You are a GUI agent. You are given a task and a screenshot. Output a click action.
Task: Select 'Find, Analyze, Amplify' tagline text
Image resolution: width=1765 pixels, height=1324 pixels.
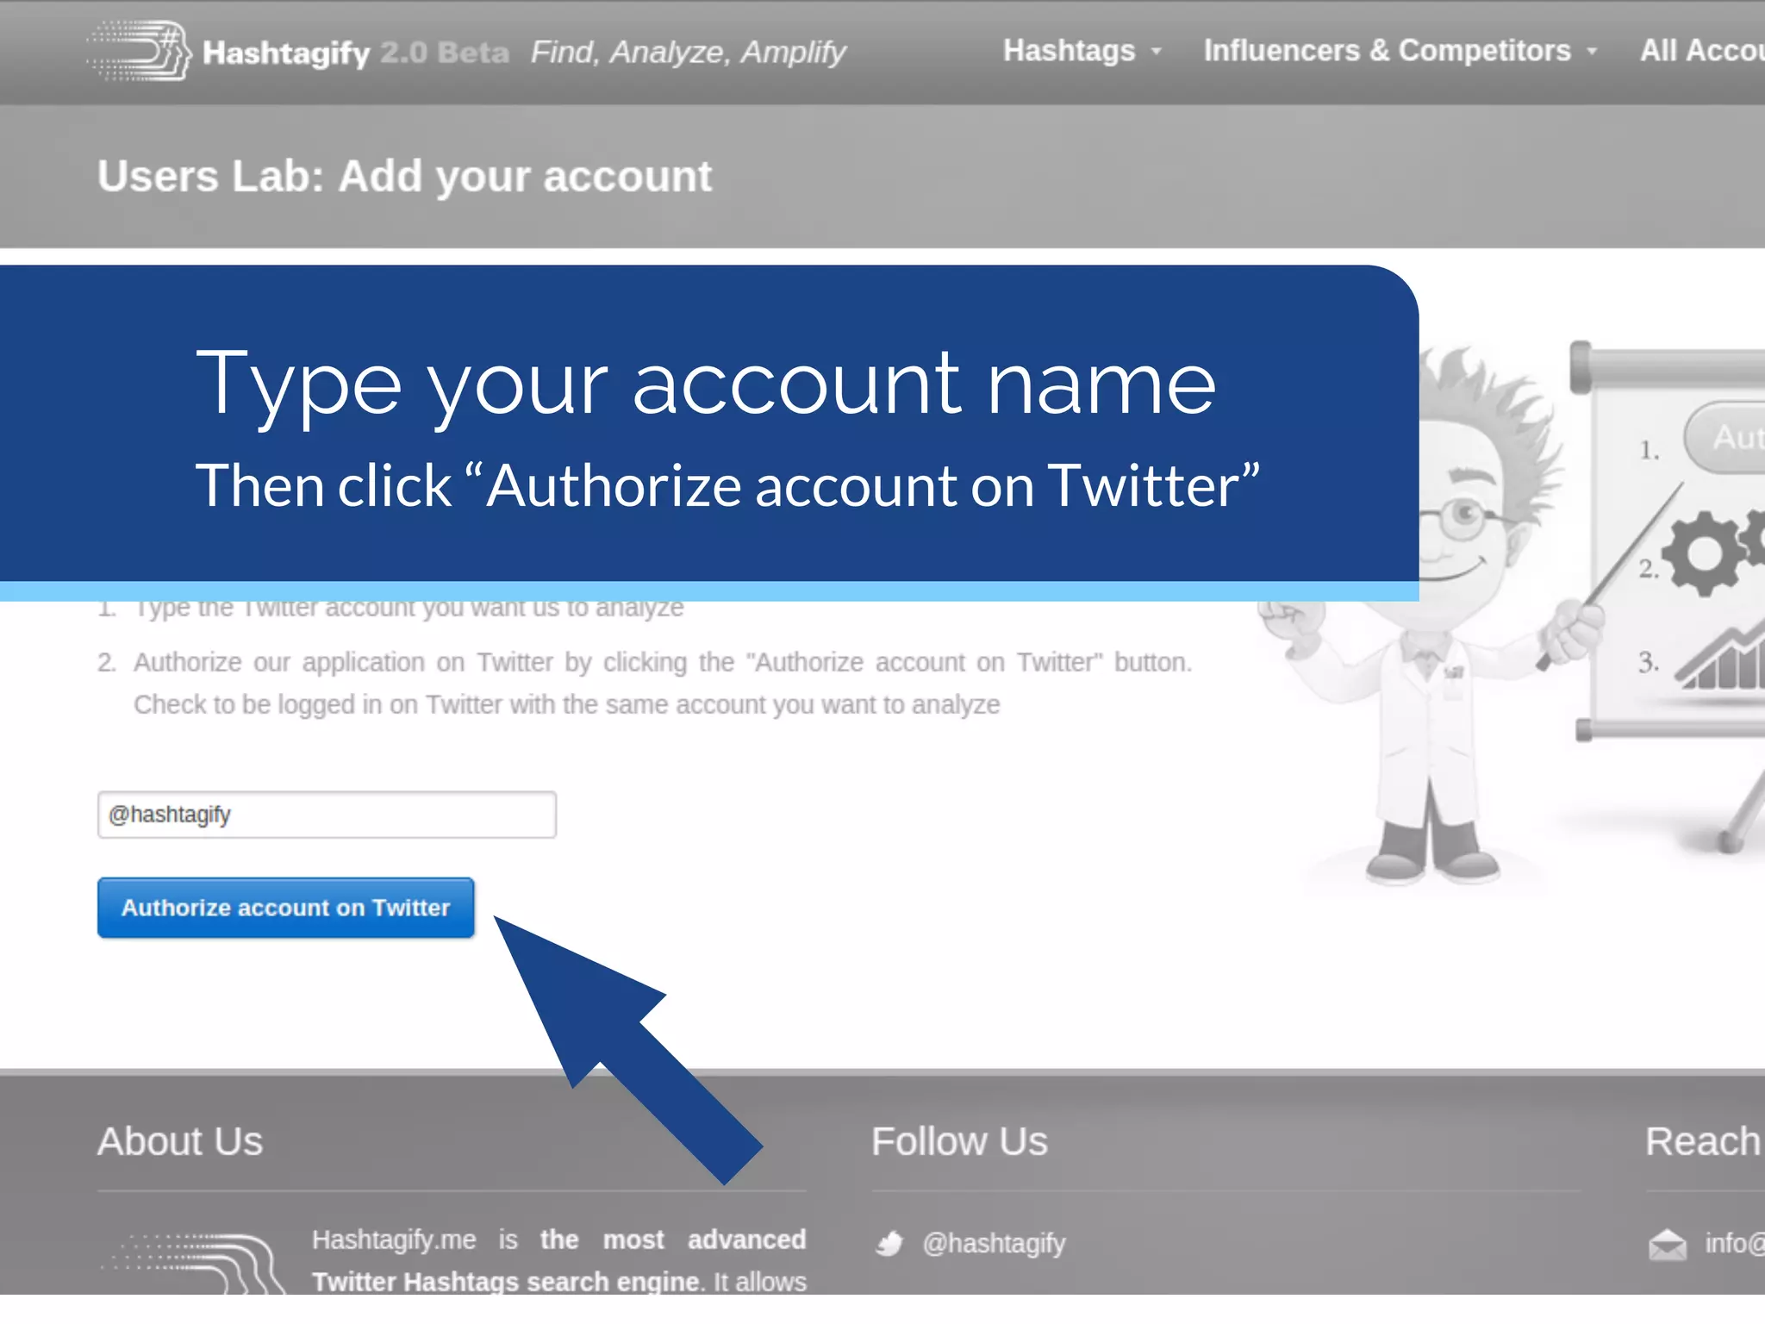(x=688, y=53)
